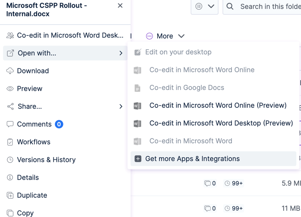Click the Duplicate icon in the sidebar
Screen dimensions: 301x217
[x=10, y=195]
